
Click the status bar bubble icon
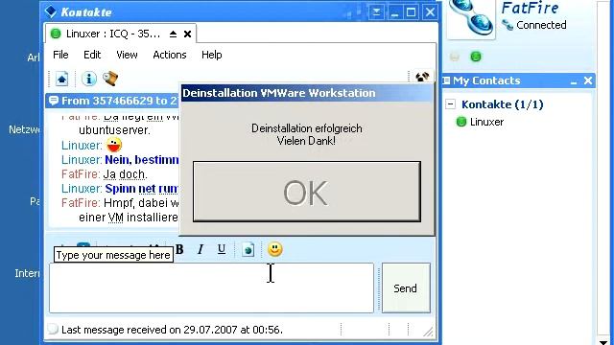(x=53, y=329)
